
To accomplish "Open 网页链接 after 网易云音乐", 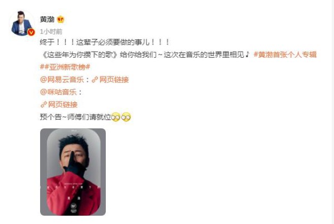I will (x=114, y=79).
